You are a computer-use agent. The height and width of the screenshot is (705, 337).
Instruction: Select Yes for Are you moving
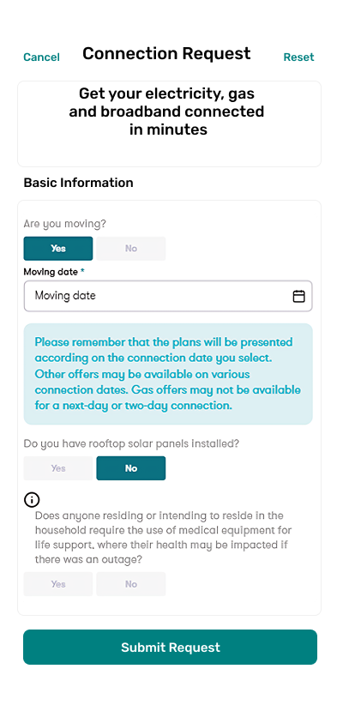pyautogui.click(x=58, y=248)
